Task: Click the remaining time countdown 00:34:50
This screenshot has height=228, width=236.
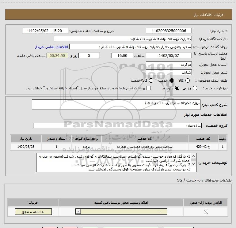Action: [x=57, y=55]
